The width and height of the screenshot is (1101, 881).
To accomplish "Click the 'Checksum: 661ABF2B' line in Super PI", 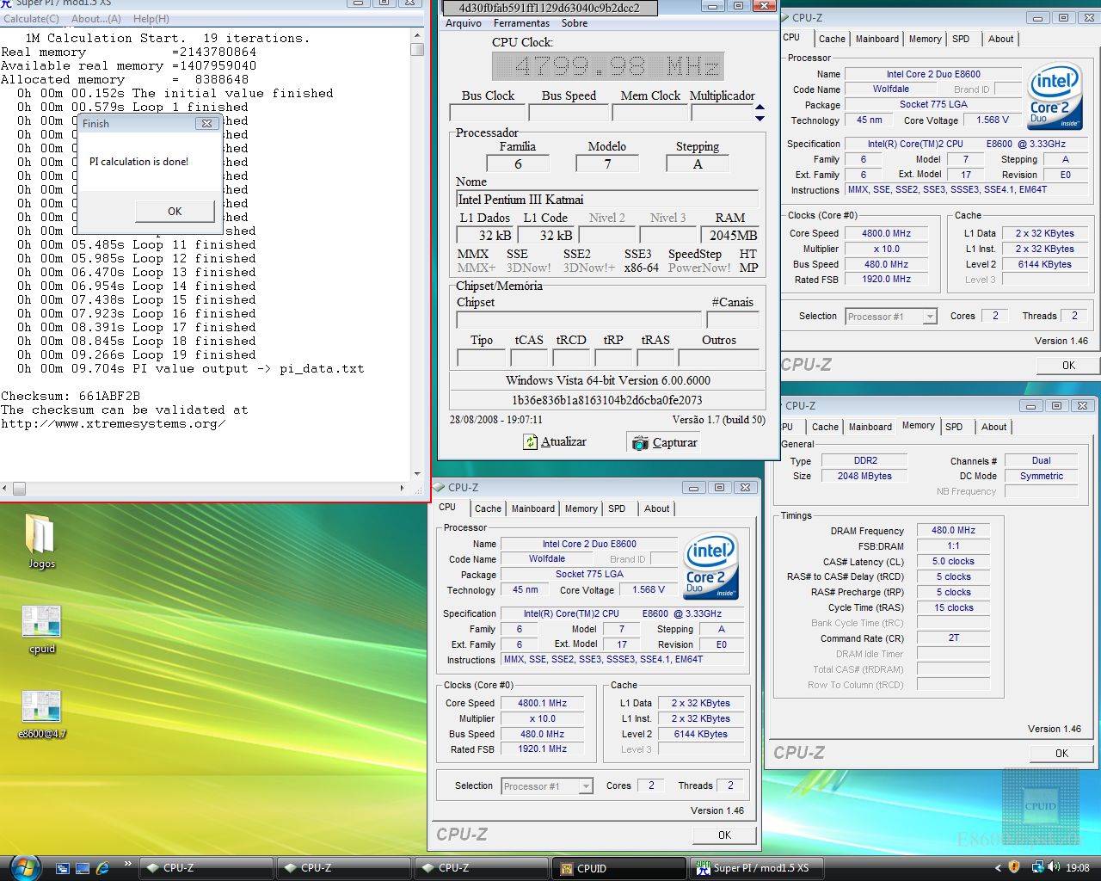I will point(71,397).
